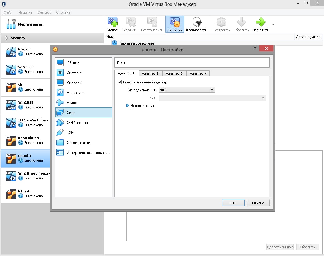Open Интерфейс пользователя settings category
The width and height of the screenshot is (324, 256).
click(84, 153)
